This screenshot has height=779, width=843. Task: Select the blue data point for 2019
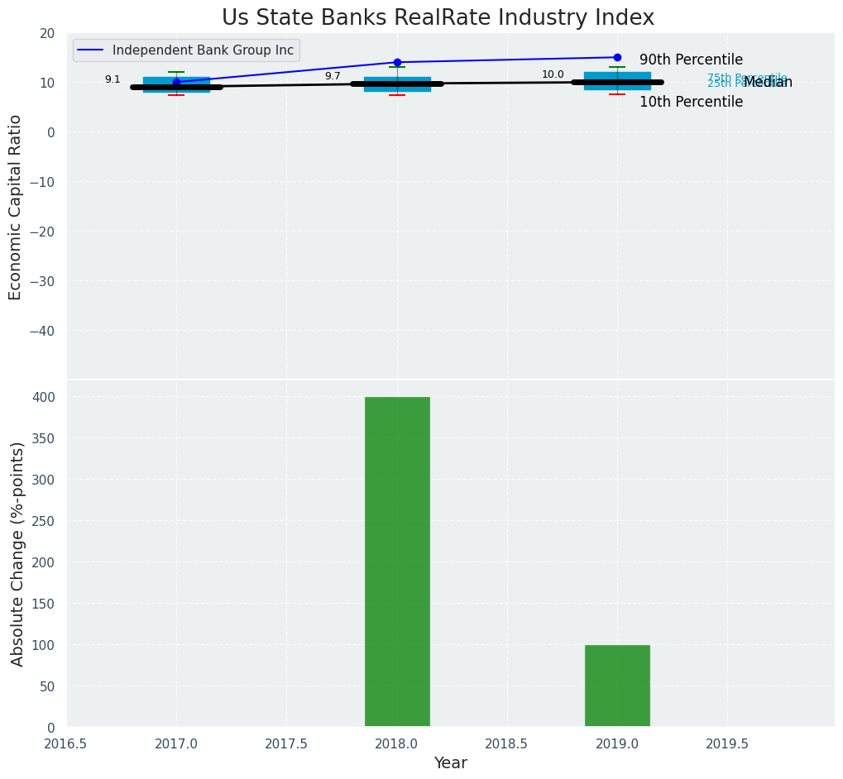[617, 57]
